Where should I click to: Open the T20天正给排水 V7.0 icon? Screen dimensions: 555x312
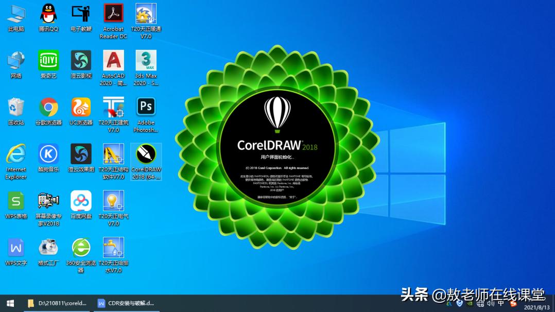coord(113,247)
